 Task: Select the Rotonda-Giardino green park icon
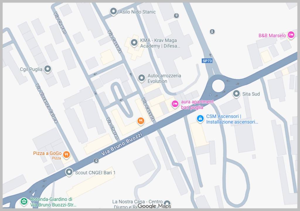(24, 202)
